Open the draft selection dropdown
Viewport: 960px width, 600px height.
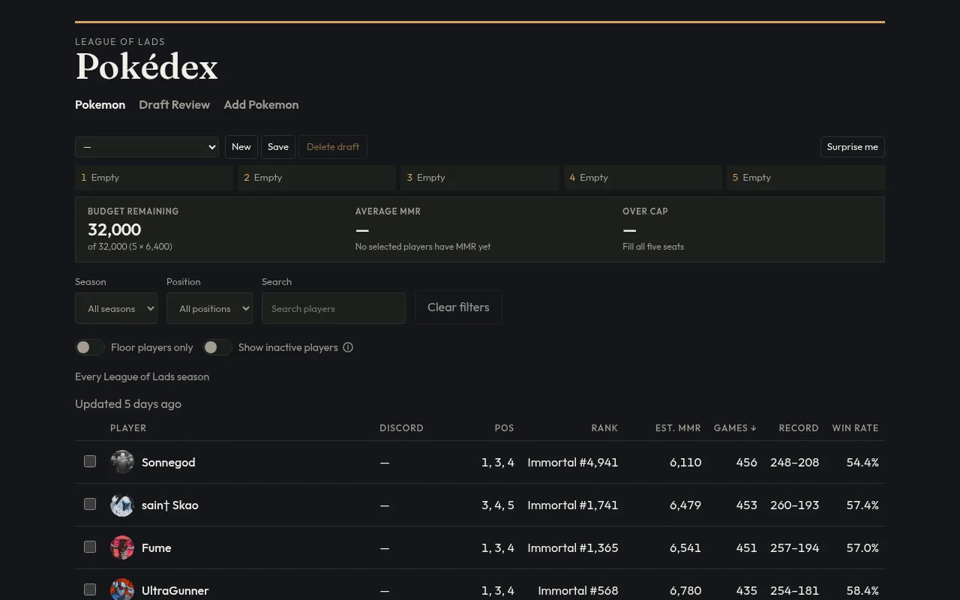(147, 147)
